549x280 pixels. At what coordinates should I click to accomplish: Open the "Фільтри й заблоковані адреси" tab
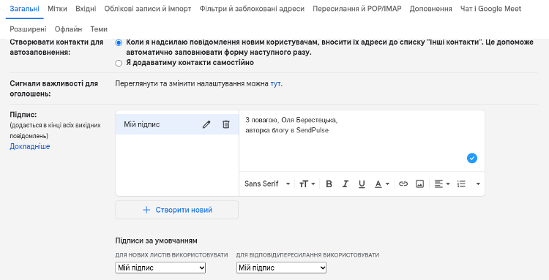tap(252, 9)
